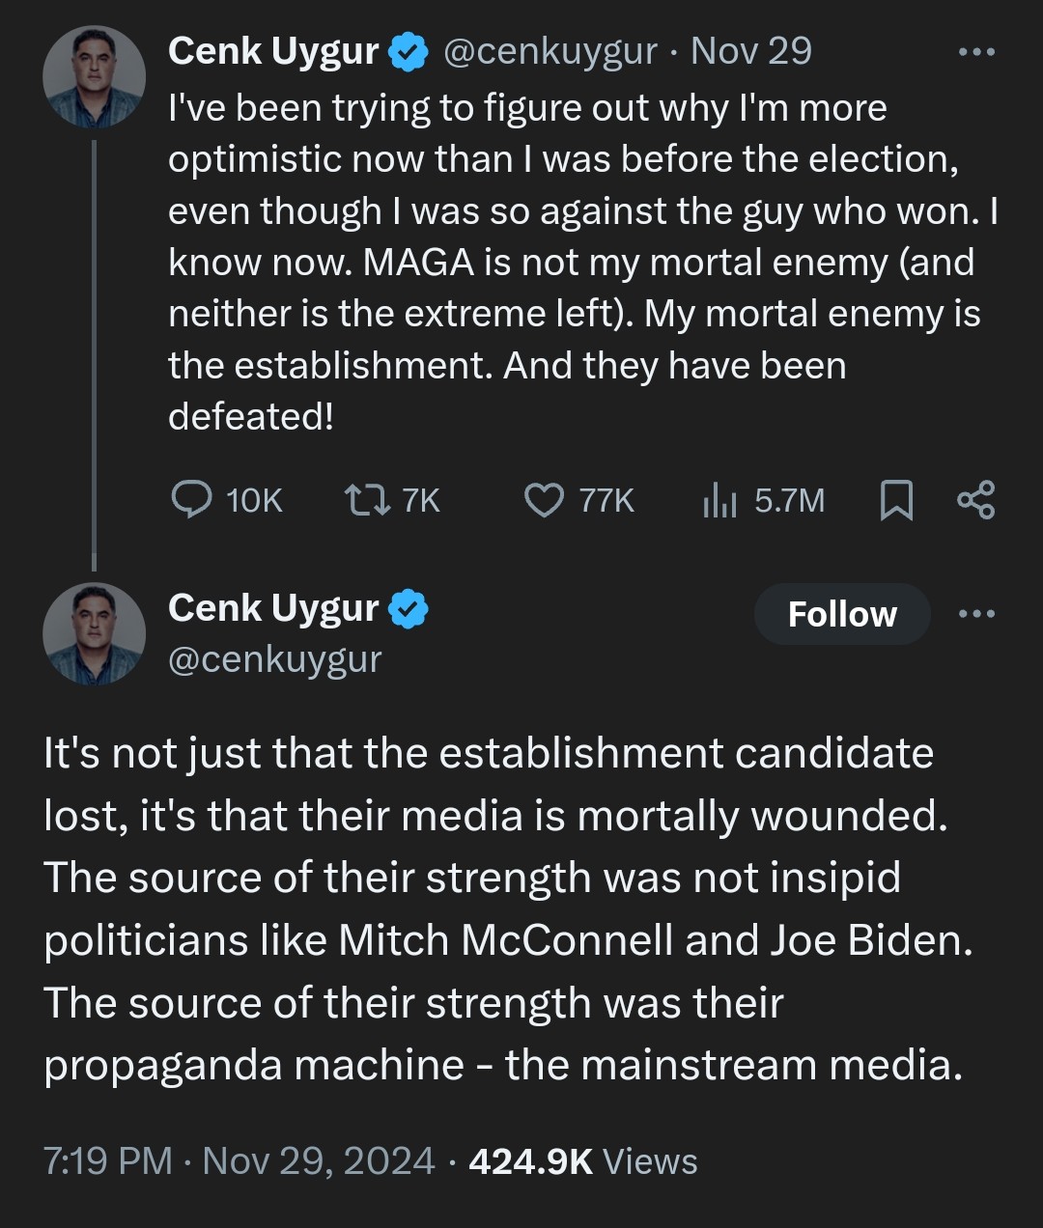
Task: Like the first tweet with the heart icon
Action: click(x=544, y=500)
